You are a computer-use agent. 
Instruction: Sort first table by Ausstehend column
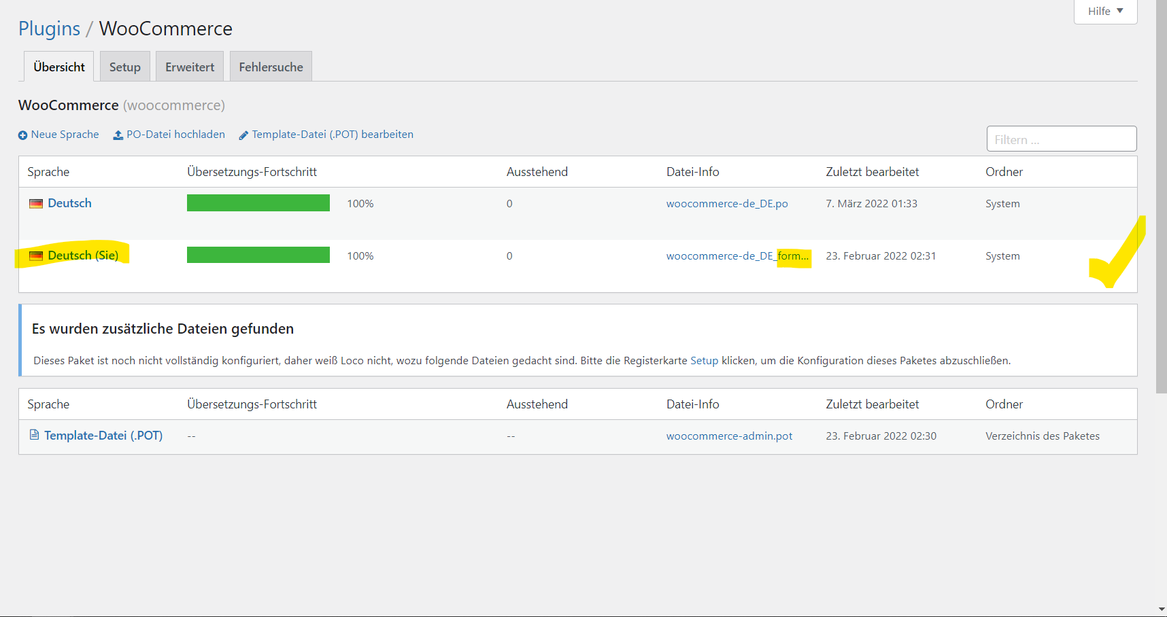(537, 172)
